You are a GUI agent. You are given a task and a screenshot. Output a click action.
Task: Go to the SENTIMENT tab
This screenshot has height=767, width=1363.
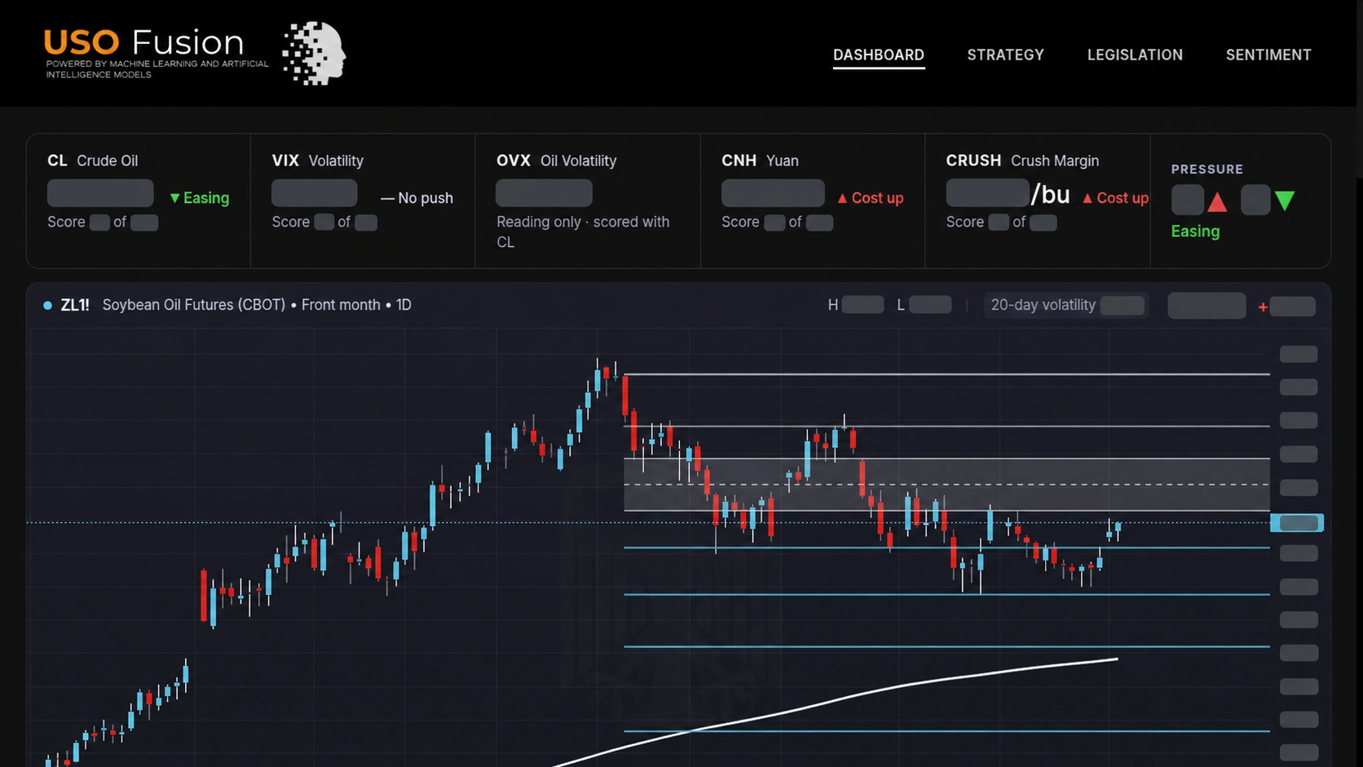click(1268, 55)
